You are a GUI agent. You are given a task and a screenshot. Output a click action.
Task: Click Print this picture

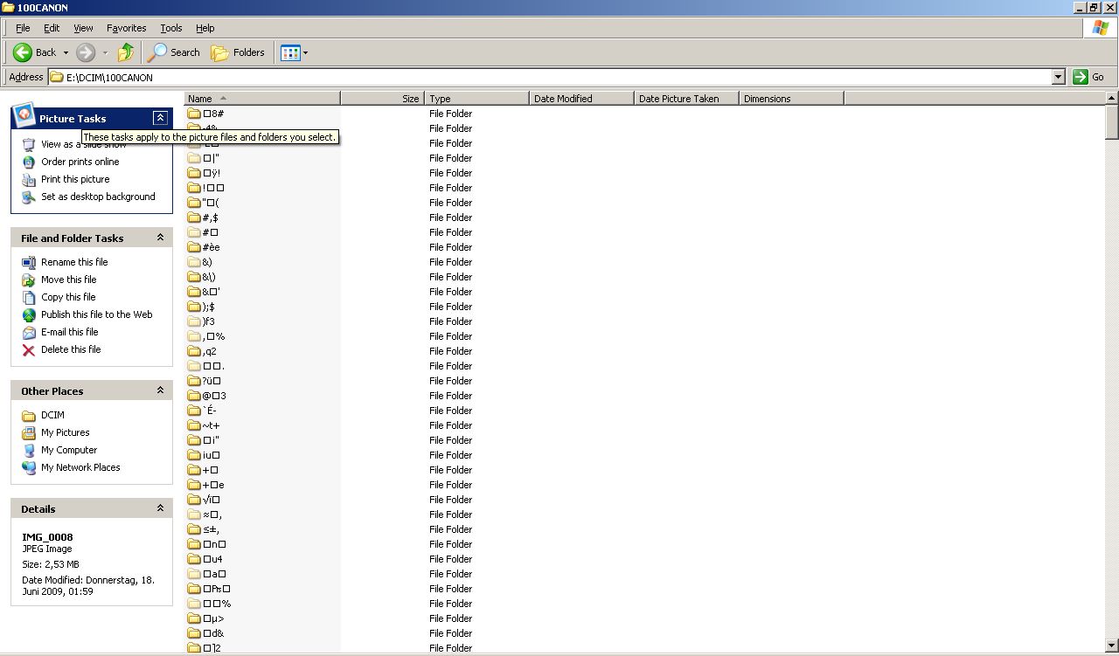tap(75, 179)
